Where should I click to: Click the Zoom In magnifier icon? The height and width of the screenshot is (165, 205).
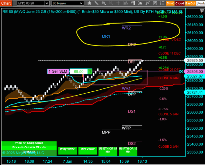[104, 3]
